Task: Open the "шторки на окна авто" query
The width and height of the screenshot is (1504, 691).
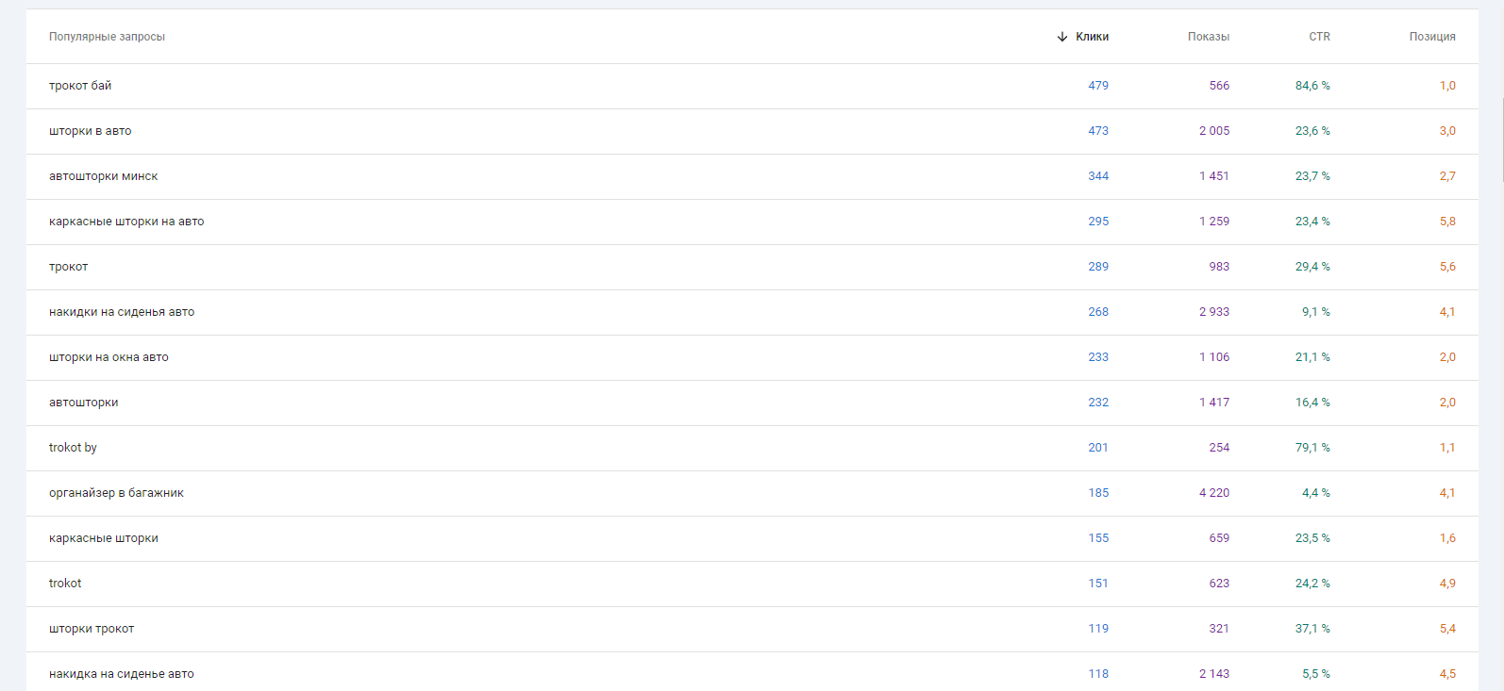Action: [109, 357]
